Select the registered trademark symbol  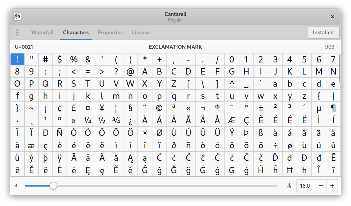coord(217,108)
